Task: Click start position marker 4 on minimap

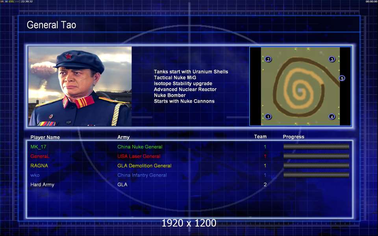Action: coord(332,117)
